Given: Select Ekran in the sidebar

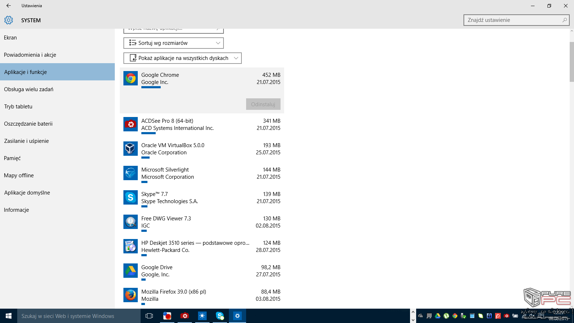Looking at the screenshot, I should click(x=57, y=37).
